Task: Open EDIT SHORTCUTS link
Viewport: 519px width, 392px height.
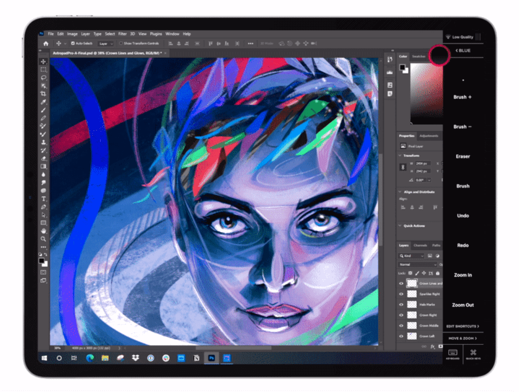Action: tap(463, 326)
